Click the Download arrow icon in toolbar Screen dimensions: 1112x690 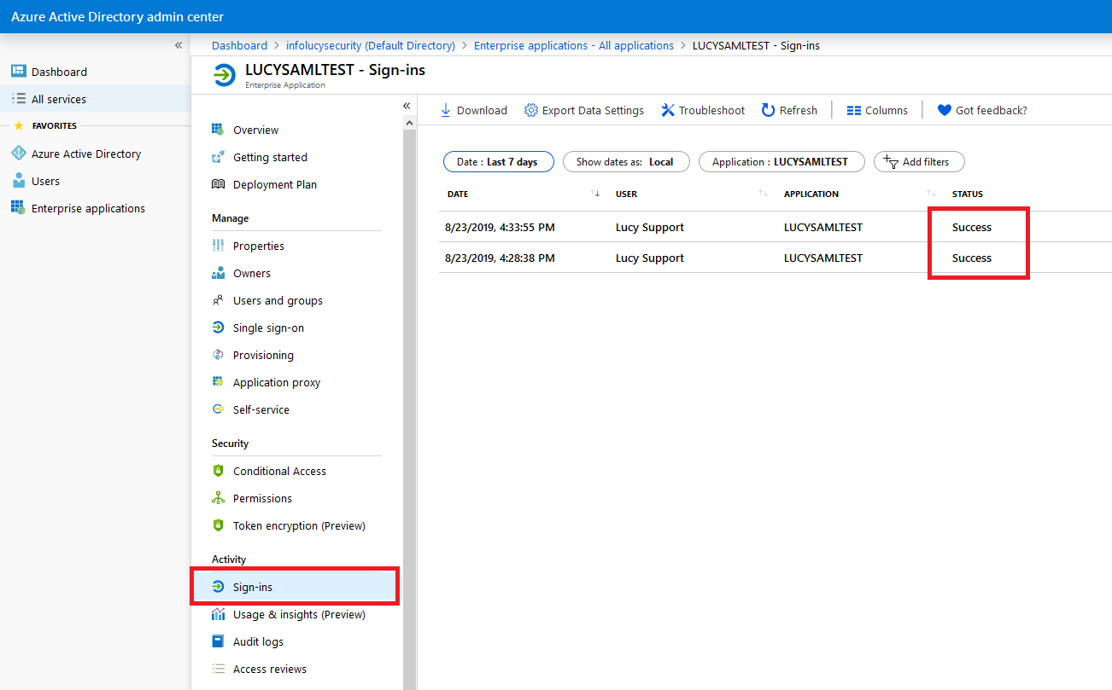(x=446, y=110)
